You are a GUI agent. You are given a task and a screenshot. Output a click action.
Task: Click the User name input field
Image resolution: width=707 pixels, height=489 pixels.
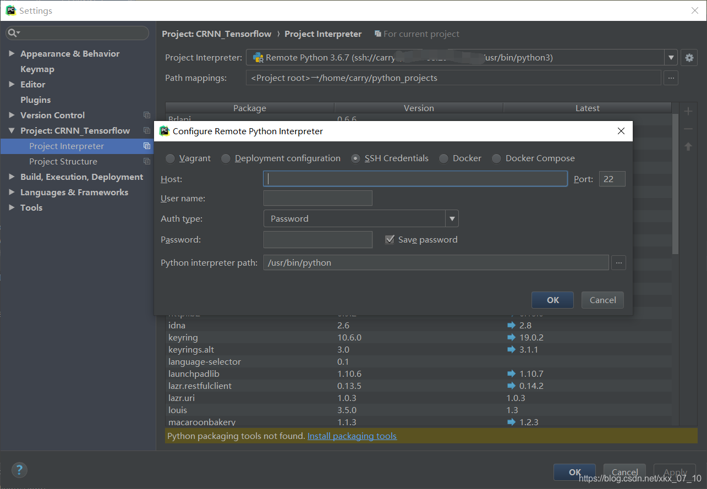click(318, 198)
